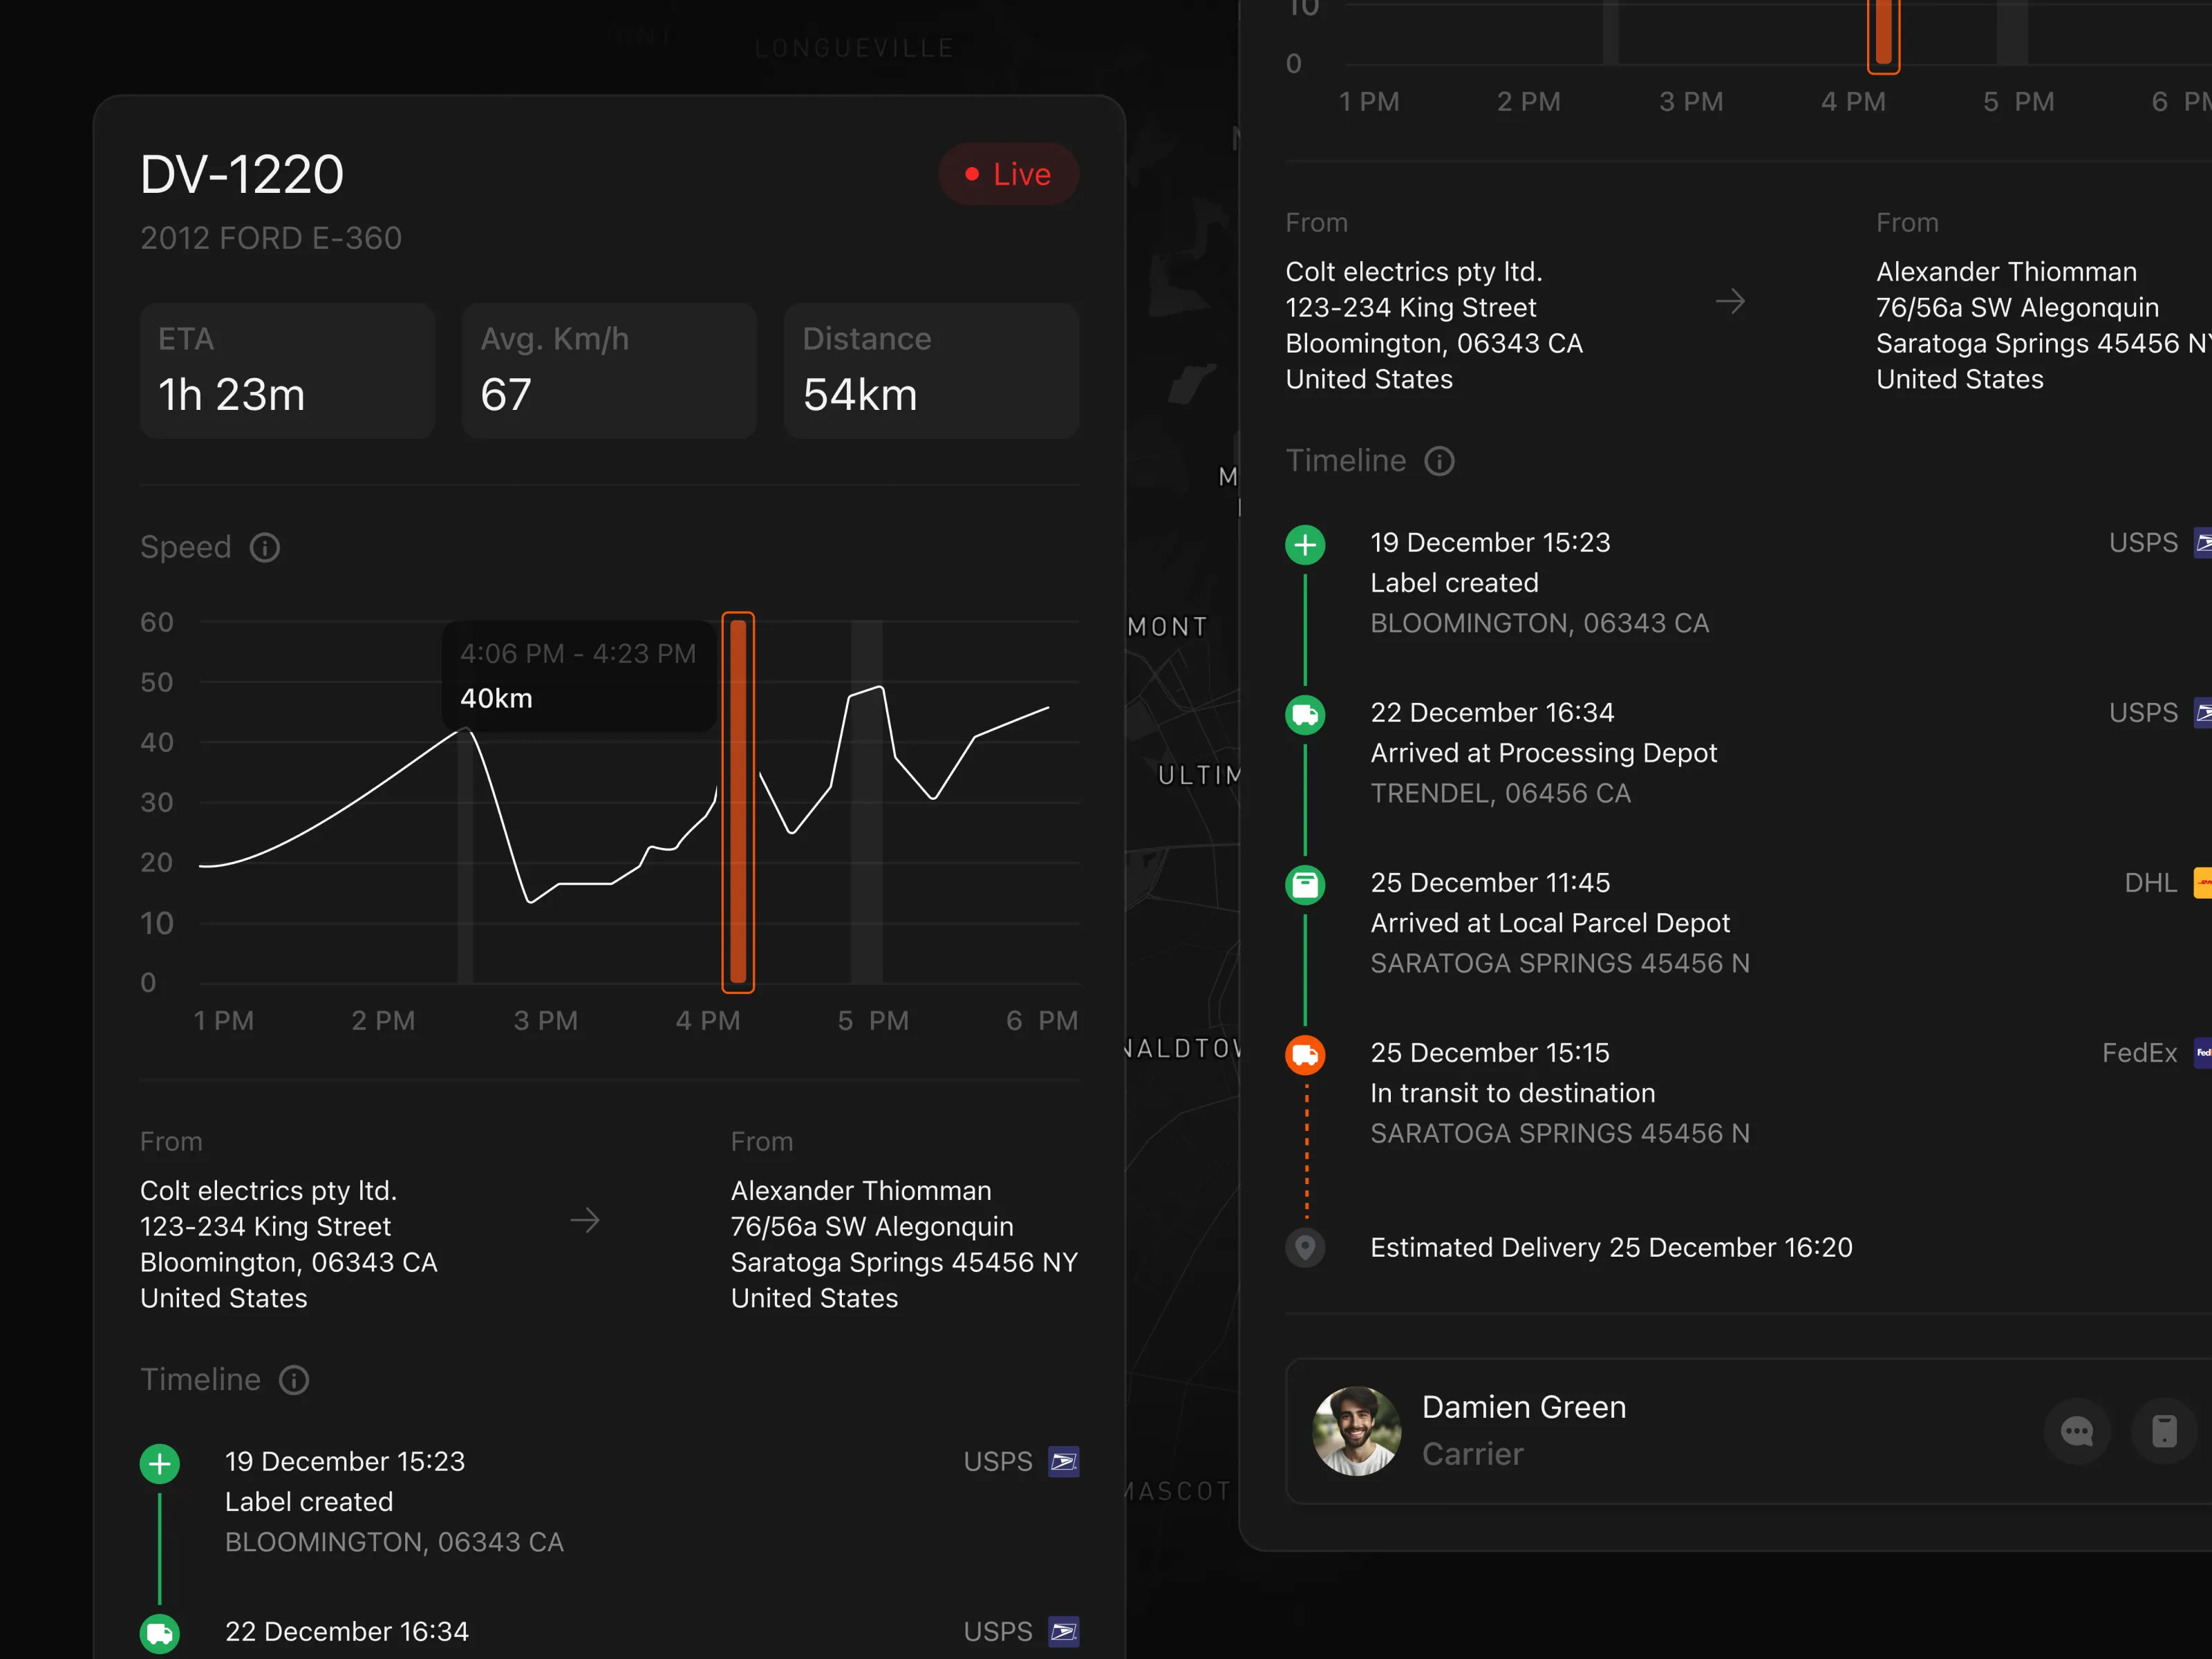Click the Estimated Delivery location pin icon
Screen dimensions: 2212x1659
[x=1305, y=1248]
